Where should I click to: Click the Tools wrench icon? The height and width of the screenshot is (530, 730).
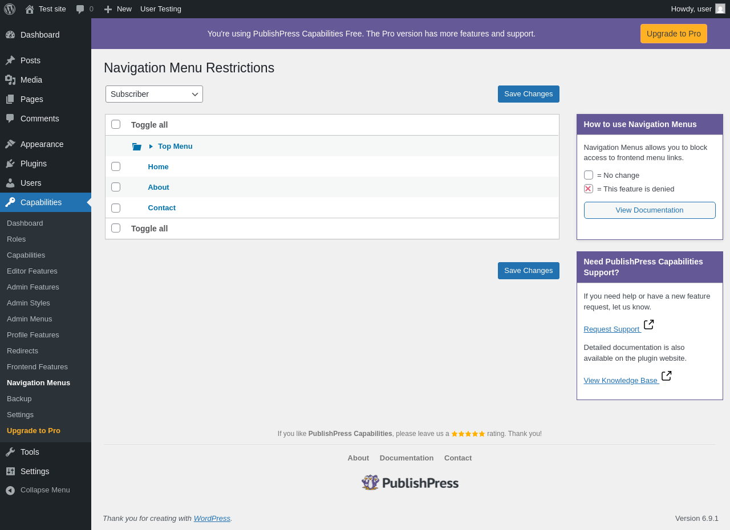(x=10, y=452)
